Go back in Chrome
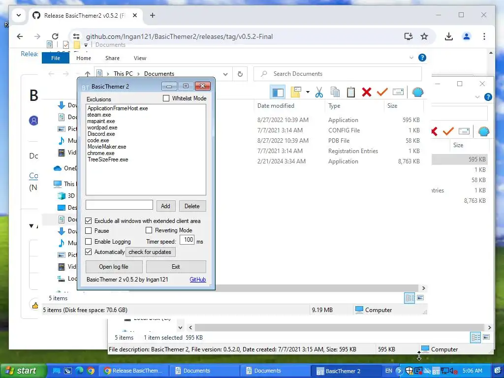504x378 pixels. point(20,36)
